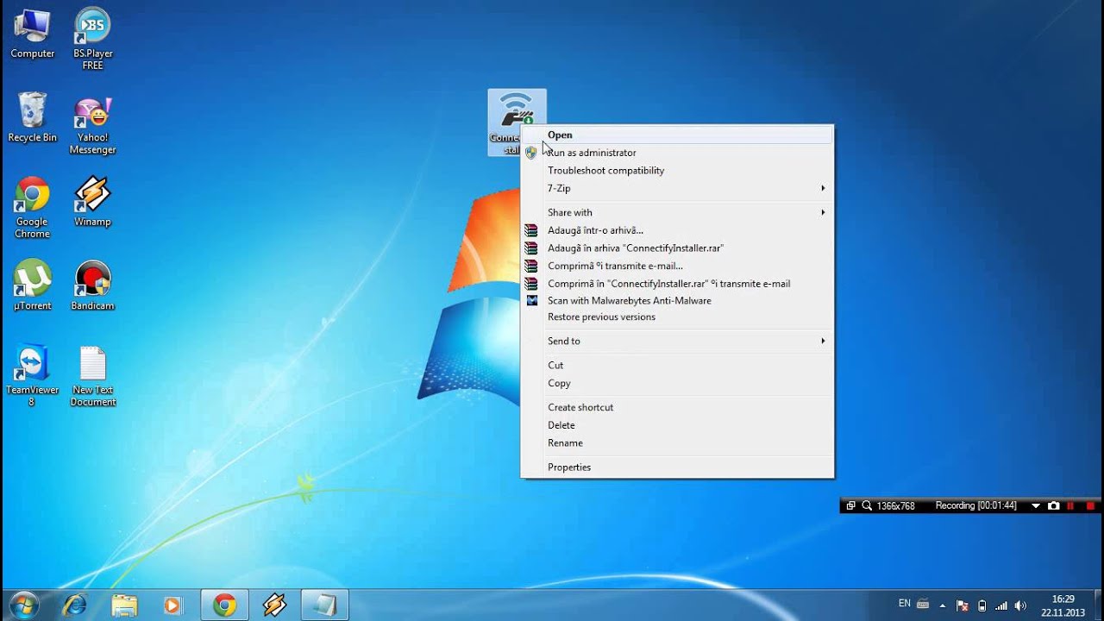Choose Rename in context menu

click(x=677, y=442)
